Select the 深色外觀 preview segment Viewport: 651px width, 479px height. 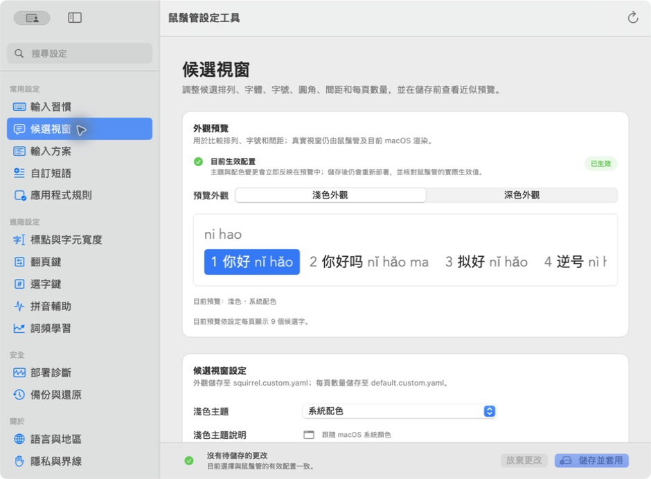point(521,195)
